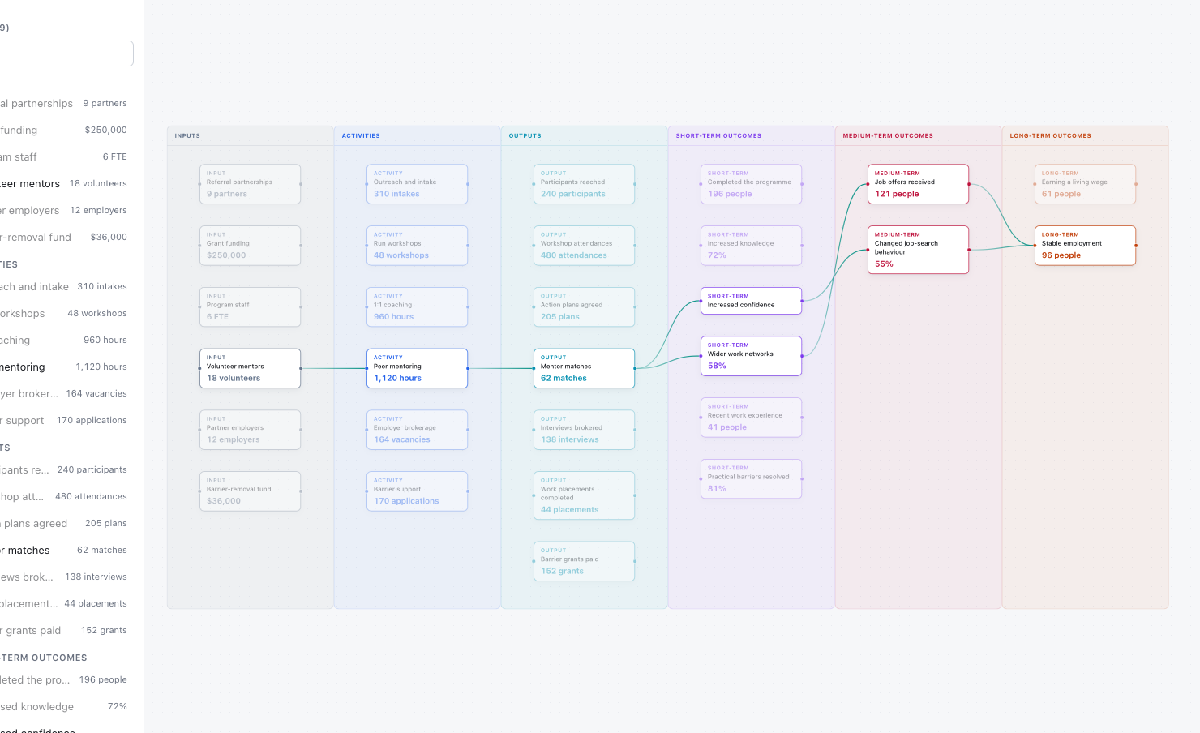
Task: Select the Earning a living wage node
Action: (1085, 184)
